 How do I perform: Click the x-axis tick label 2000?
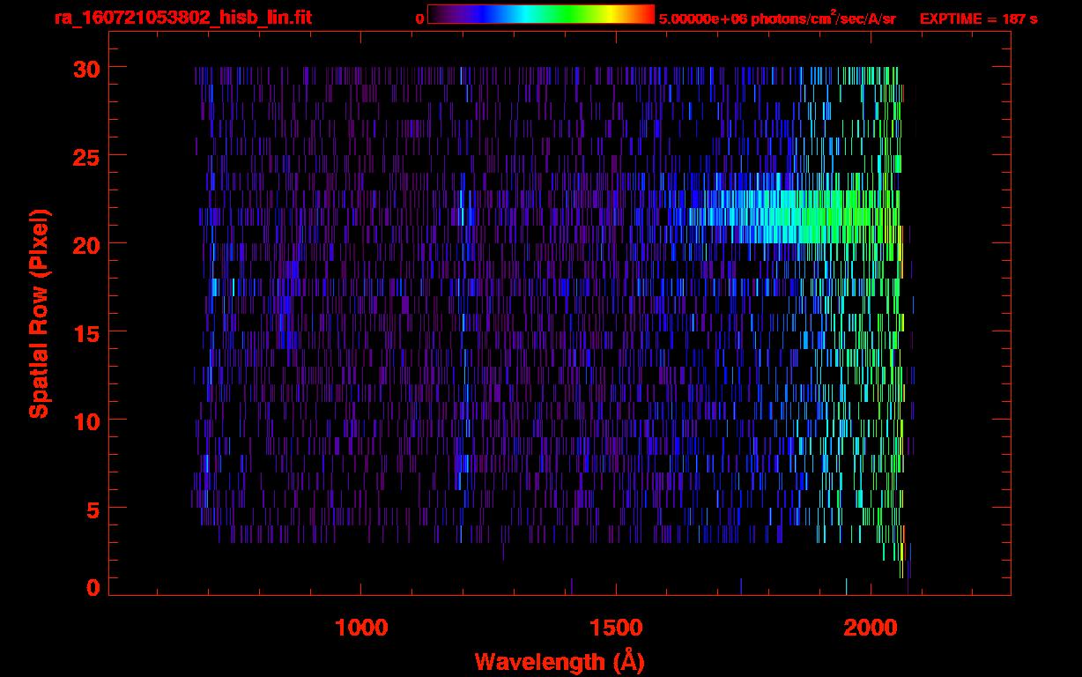click(871, 628)
